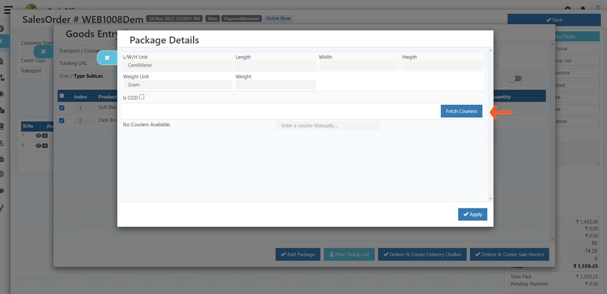Click the Index column header
Screen dimensions: 607x294
tap(80, 97)
